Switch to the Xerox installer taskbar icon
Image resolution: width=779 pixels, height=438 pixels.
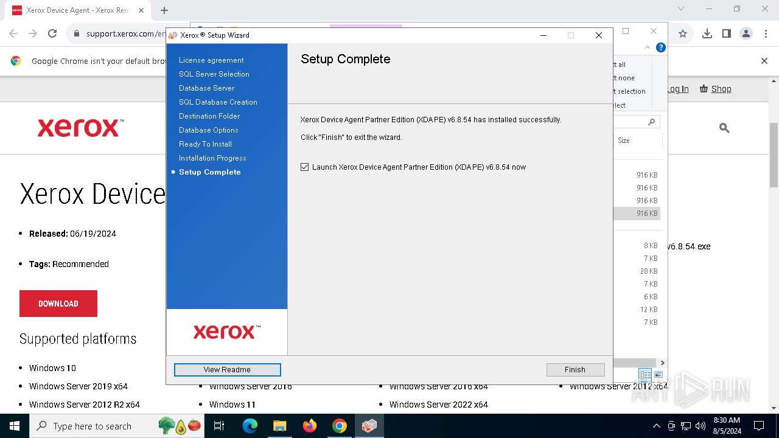coord(369,426)
